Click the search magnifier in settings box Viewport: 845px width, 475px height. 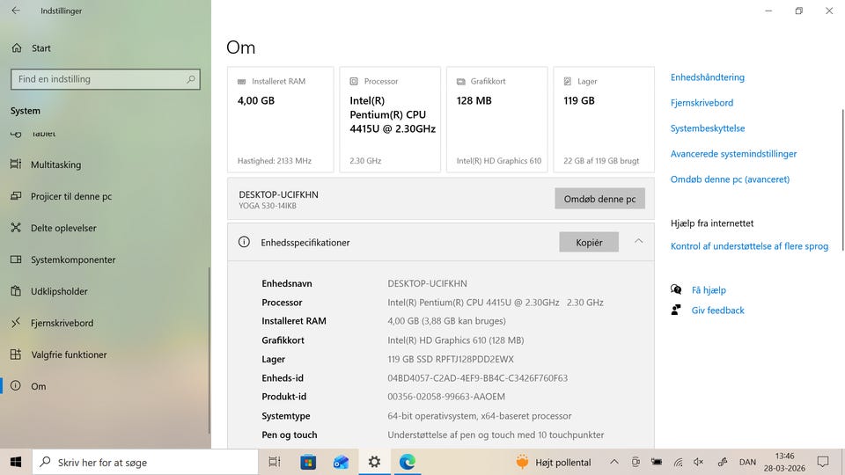(191, 79)
